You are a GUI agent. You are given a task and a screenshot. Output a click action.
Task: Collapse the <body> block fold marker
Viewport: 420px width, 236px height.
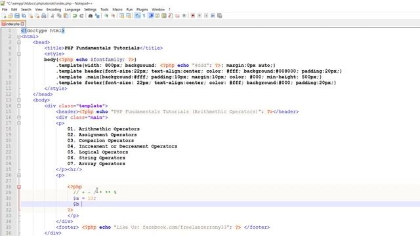pyautogui.click(x=19, y=100)
